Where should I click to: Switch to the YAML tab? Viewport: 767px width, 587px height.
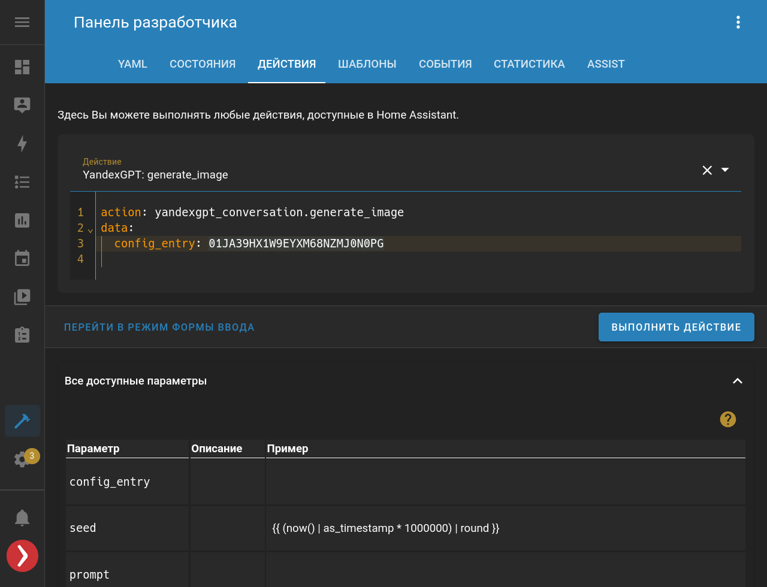132,64
